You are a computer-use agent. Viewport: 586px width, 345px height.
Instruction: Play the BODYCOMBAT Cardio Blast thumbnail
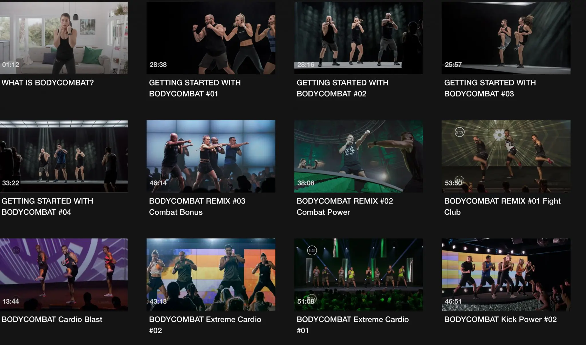coord(64,274)
